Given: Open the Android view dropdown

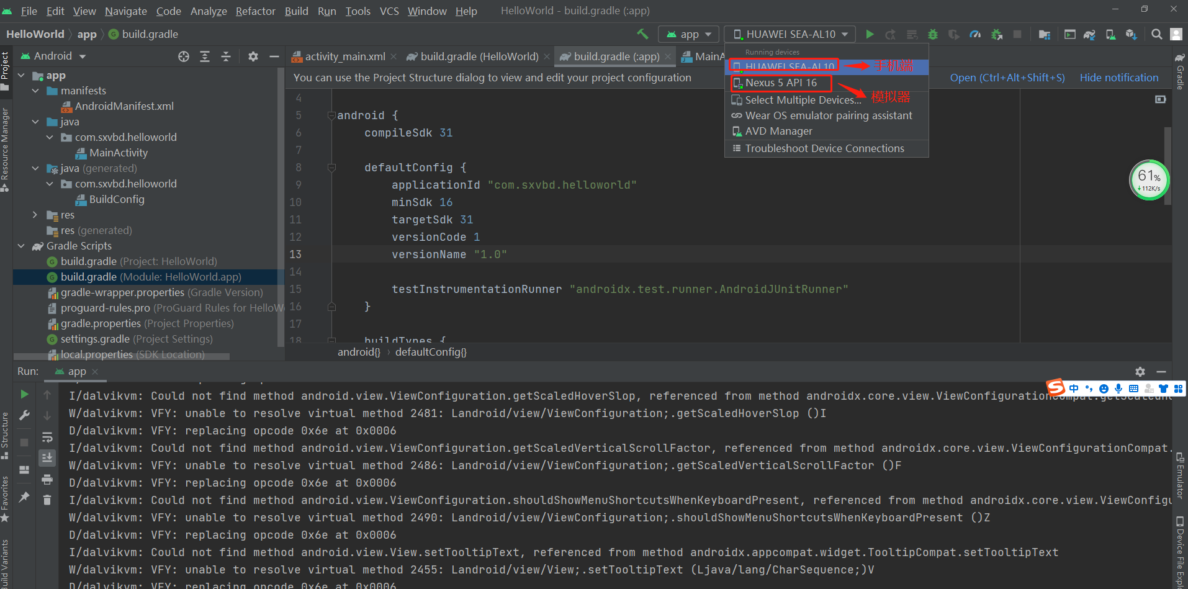Looking at the screenshot, I should pyautogui.click(x=53, y=56).
